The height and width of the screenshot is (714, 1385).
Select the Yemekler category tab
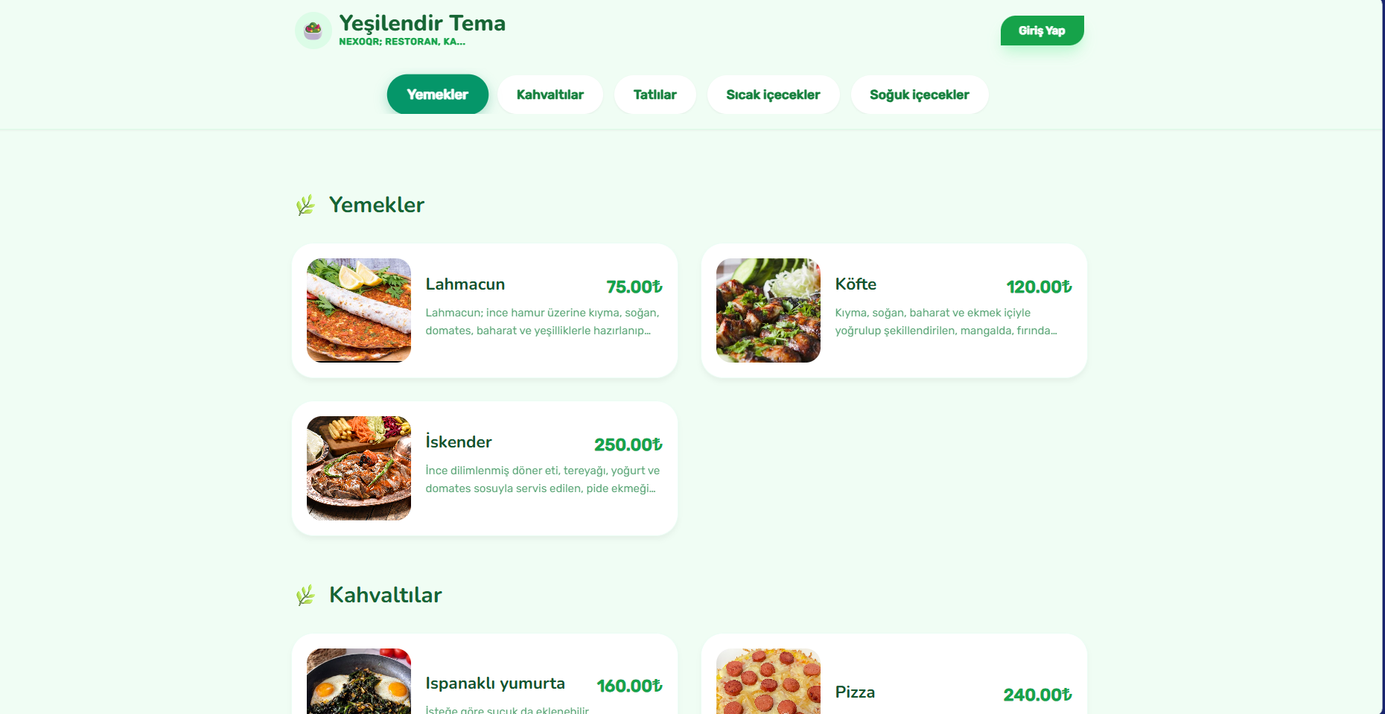pos(438,95)
